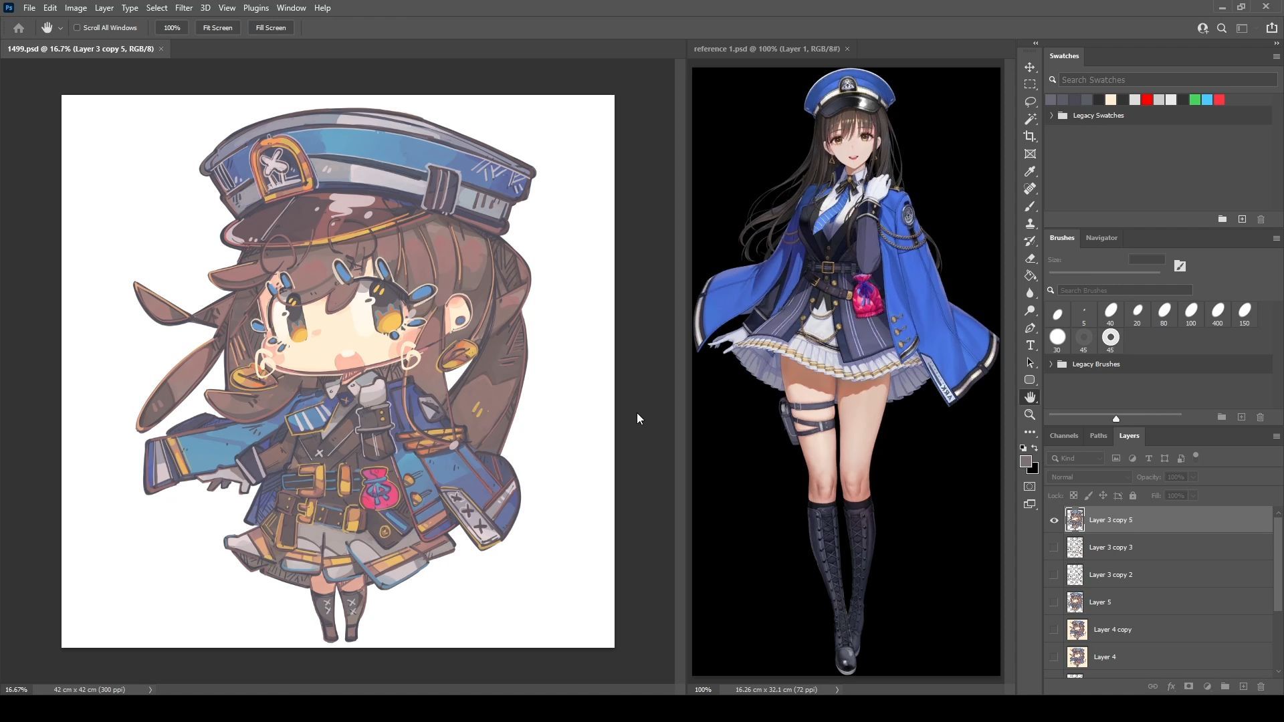Switch to the Navigator tab

(1101, 238)
